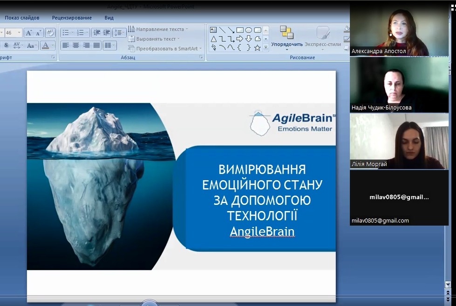Select the oval shape

[249, 30]
